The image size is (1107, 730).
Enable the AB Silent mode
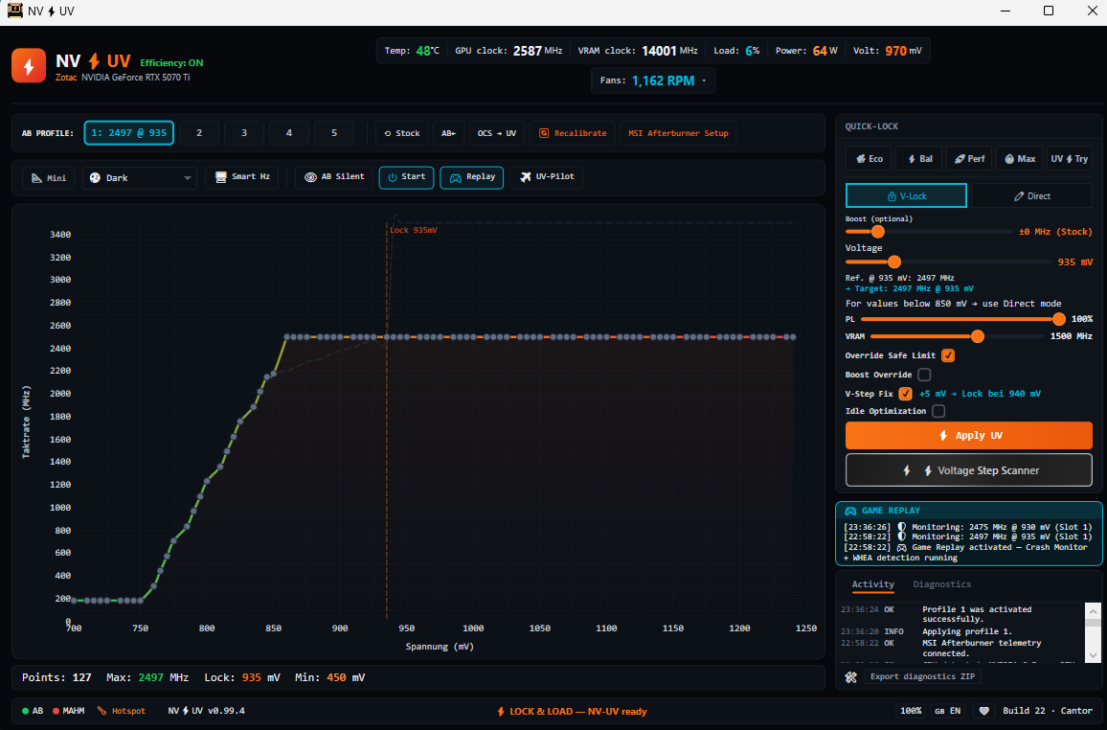pos(334,176)
